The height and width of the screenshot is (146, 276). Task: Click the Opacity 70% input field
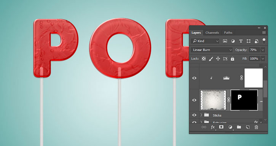tap(254, 50)
